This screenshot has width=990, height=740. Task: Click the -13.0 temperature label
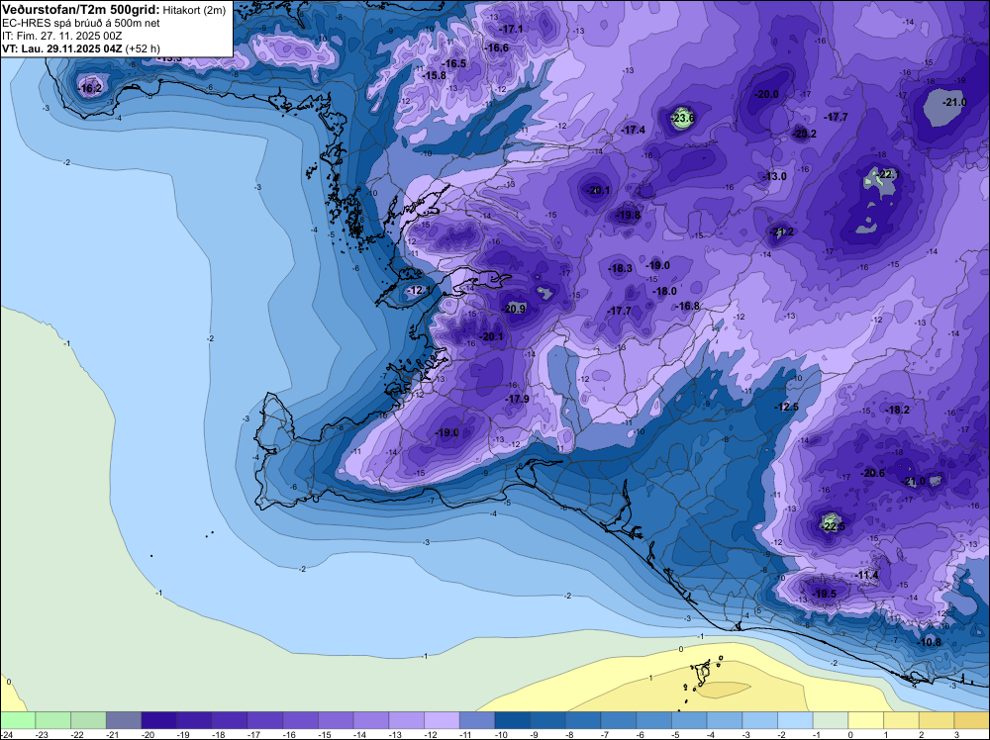pos(775,177)
